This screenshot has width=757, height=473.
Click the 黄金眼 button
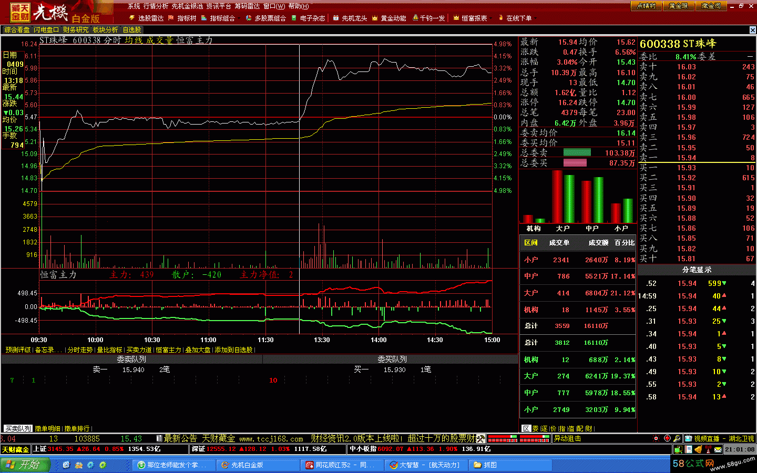pos(678,6)
